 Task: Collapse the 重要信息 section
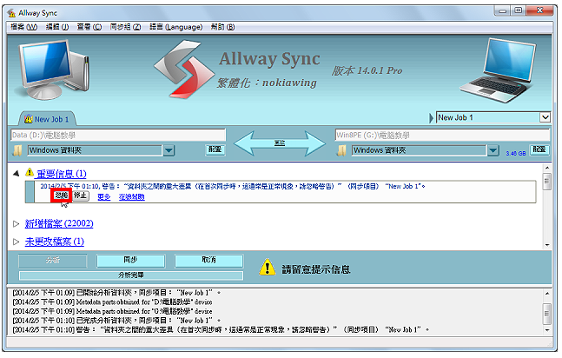[x=17, y=174]
